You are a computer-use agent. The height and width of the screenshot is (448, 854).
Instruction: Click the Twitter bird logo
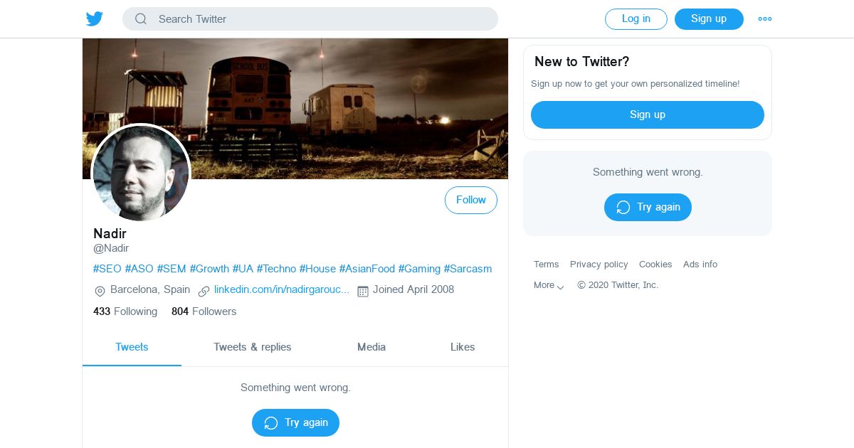coord(95,19)
